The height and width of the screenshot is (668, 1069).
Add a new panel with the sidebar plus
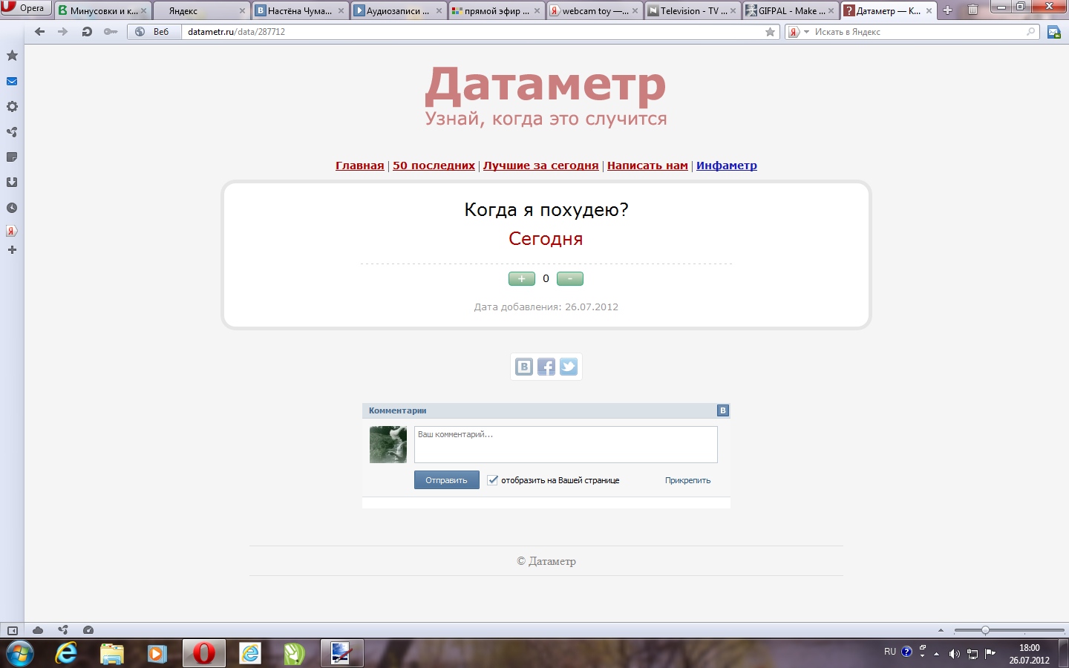coord(12,250)
